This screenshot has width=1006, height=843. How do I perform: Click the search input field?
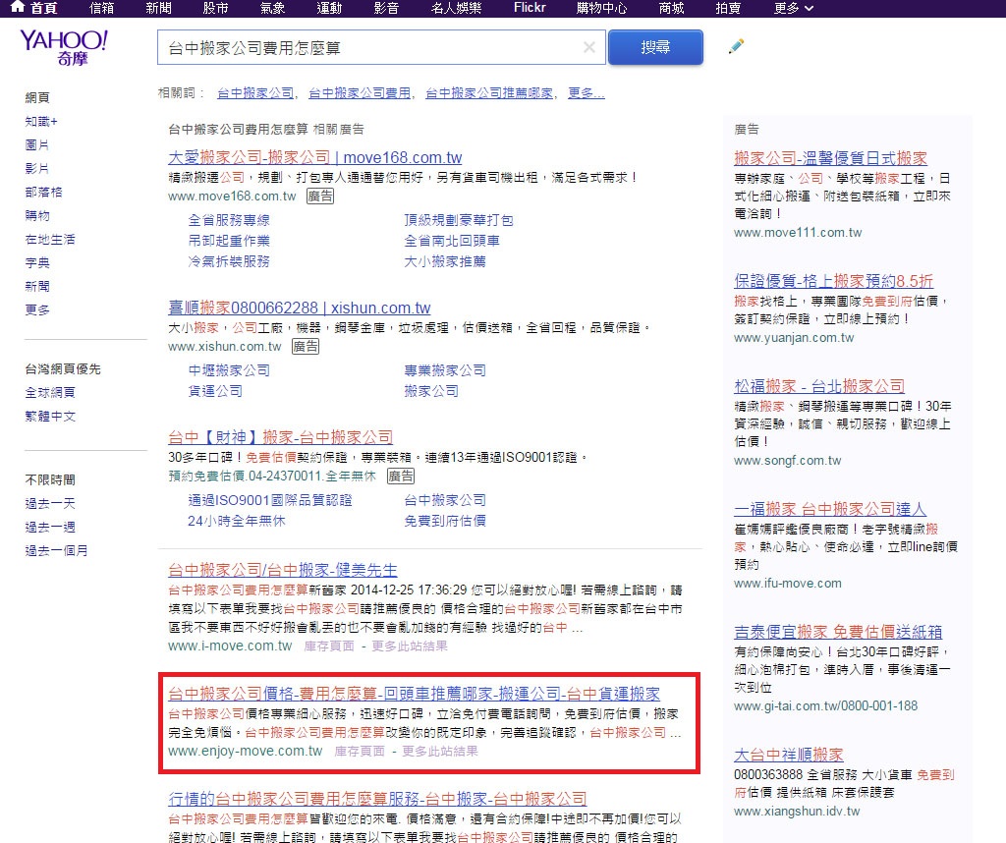pyautogui.click(x=381, y=47)
